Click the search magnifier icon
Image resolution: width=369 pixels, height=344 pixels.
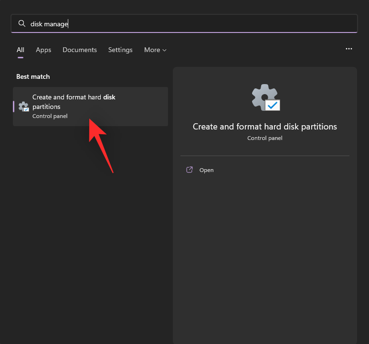tap(21, 23)
